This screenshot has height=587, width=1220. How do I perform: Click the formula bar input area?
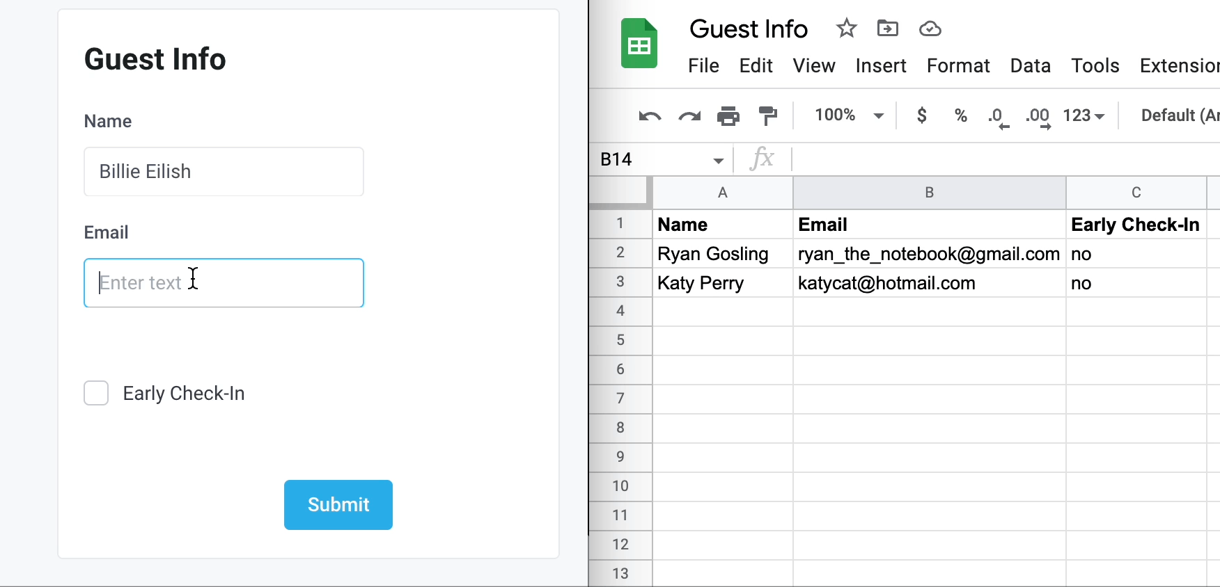point(1006,159)
